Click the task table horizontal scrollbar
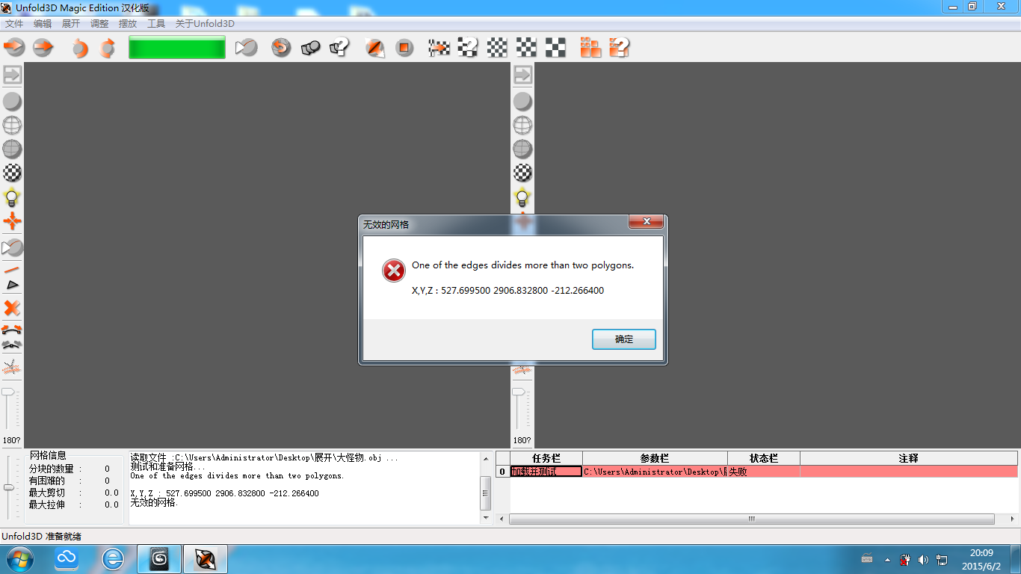 [752, 519]
